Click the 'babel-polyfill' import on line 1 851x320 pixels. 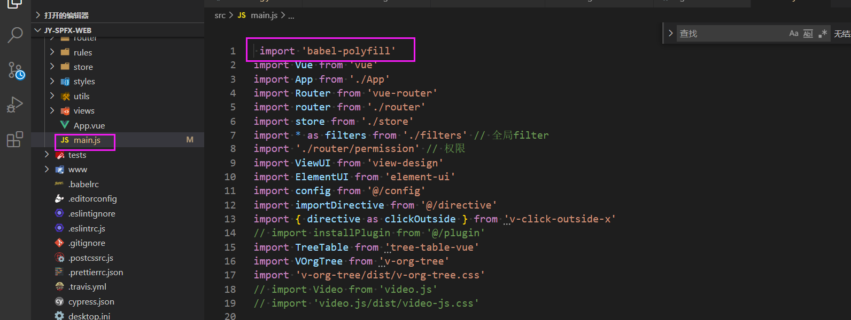point(349,51)
